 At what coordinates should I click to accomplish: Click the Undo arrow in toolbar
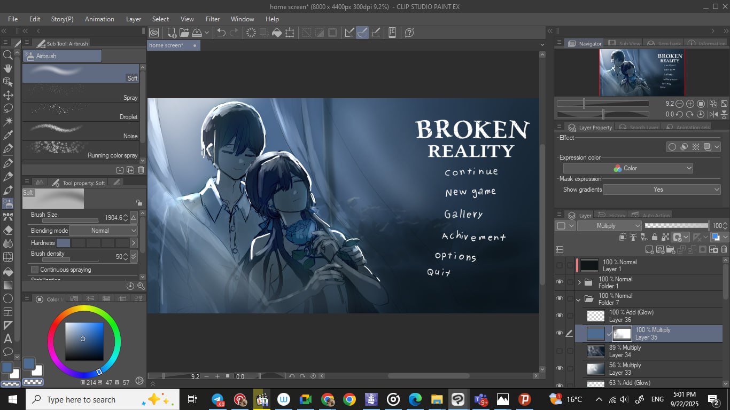point(221,33)
